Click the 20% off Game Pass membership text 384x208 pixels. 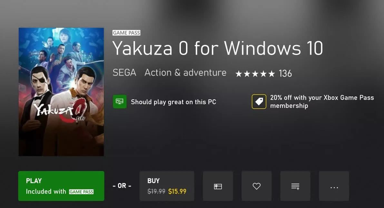[322, 102]
